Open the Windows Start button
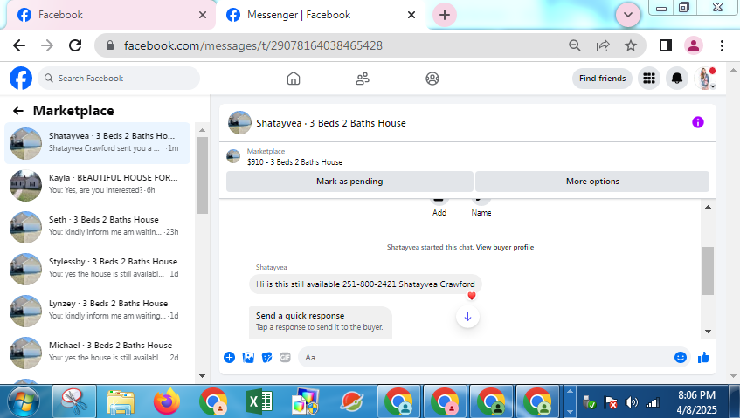Viewport: 740px width, 418px height. (24, 402)
